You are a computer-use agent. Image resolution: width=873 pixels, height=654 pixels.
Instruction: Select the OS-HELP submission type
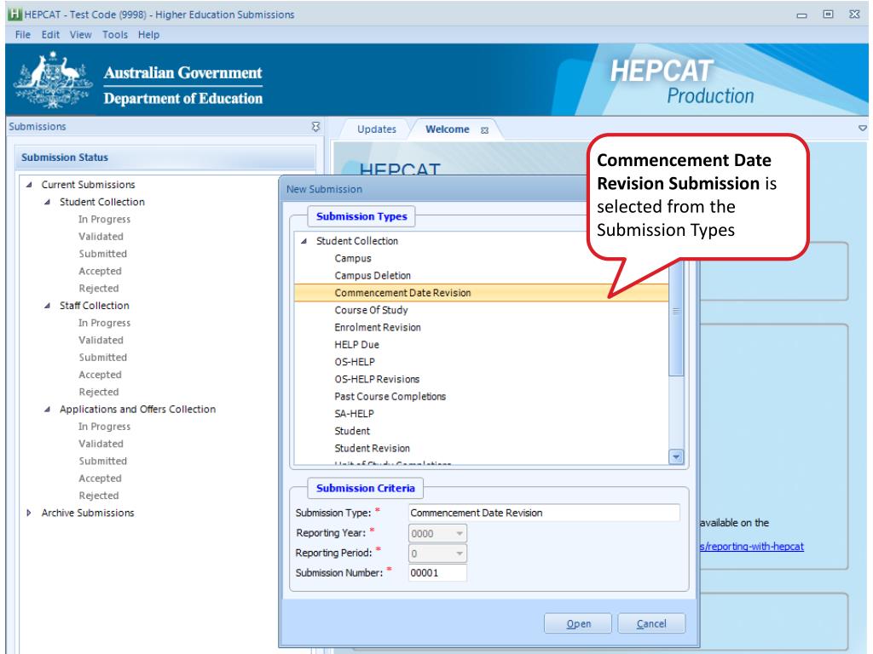pos(355,362)
